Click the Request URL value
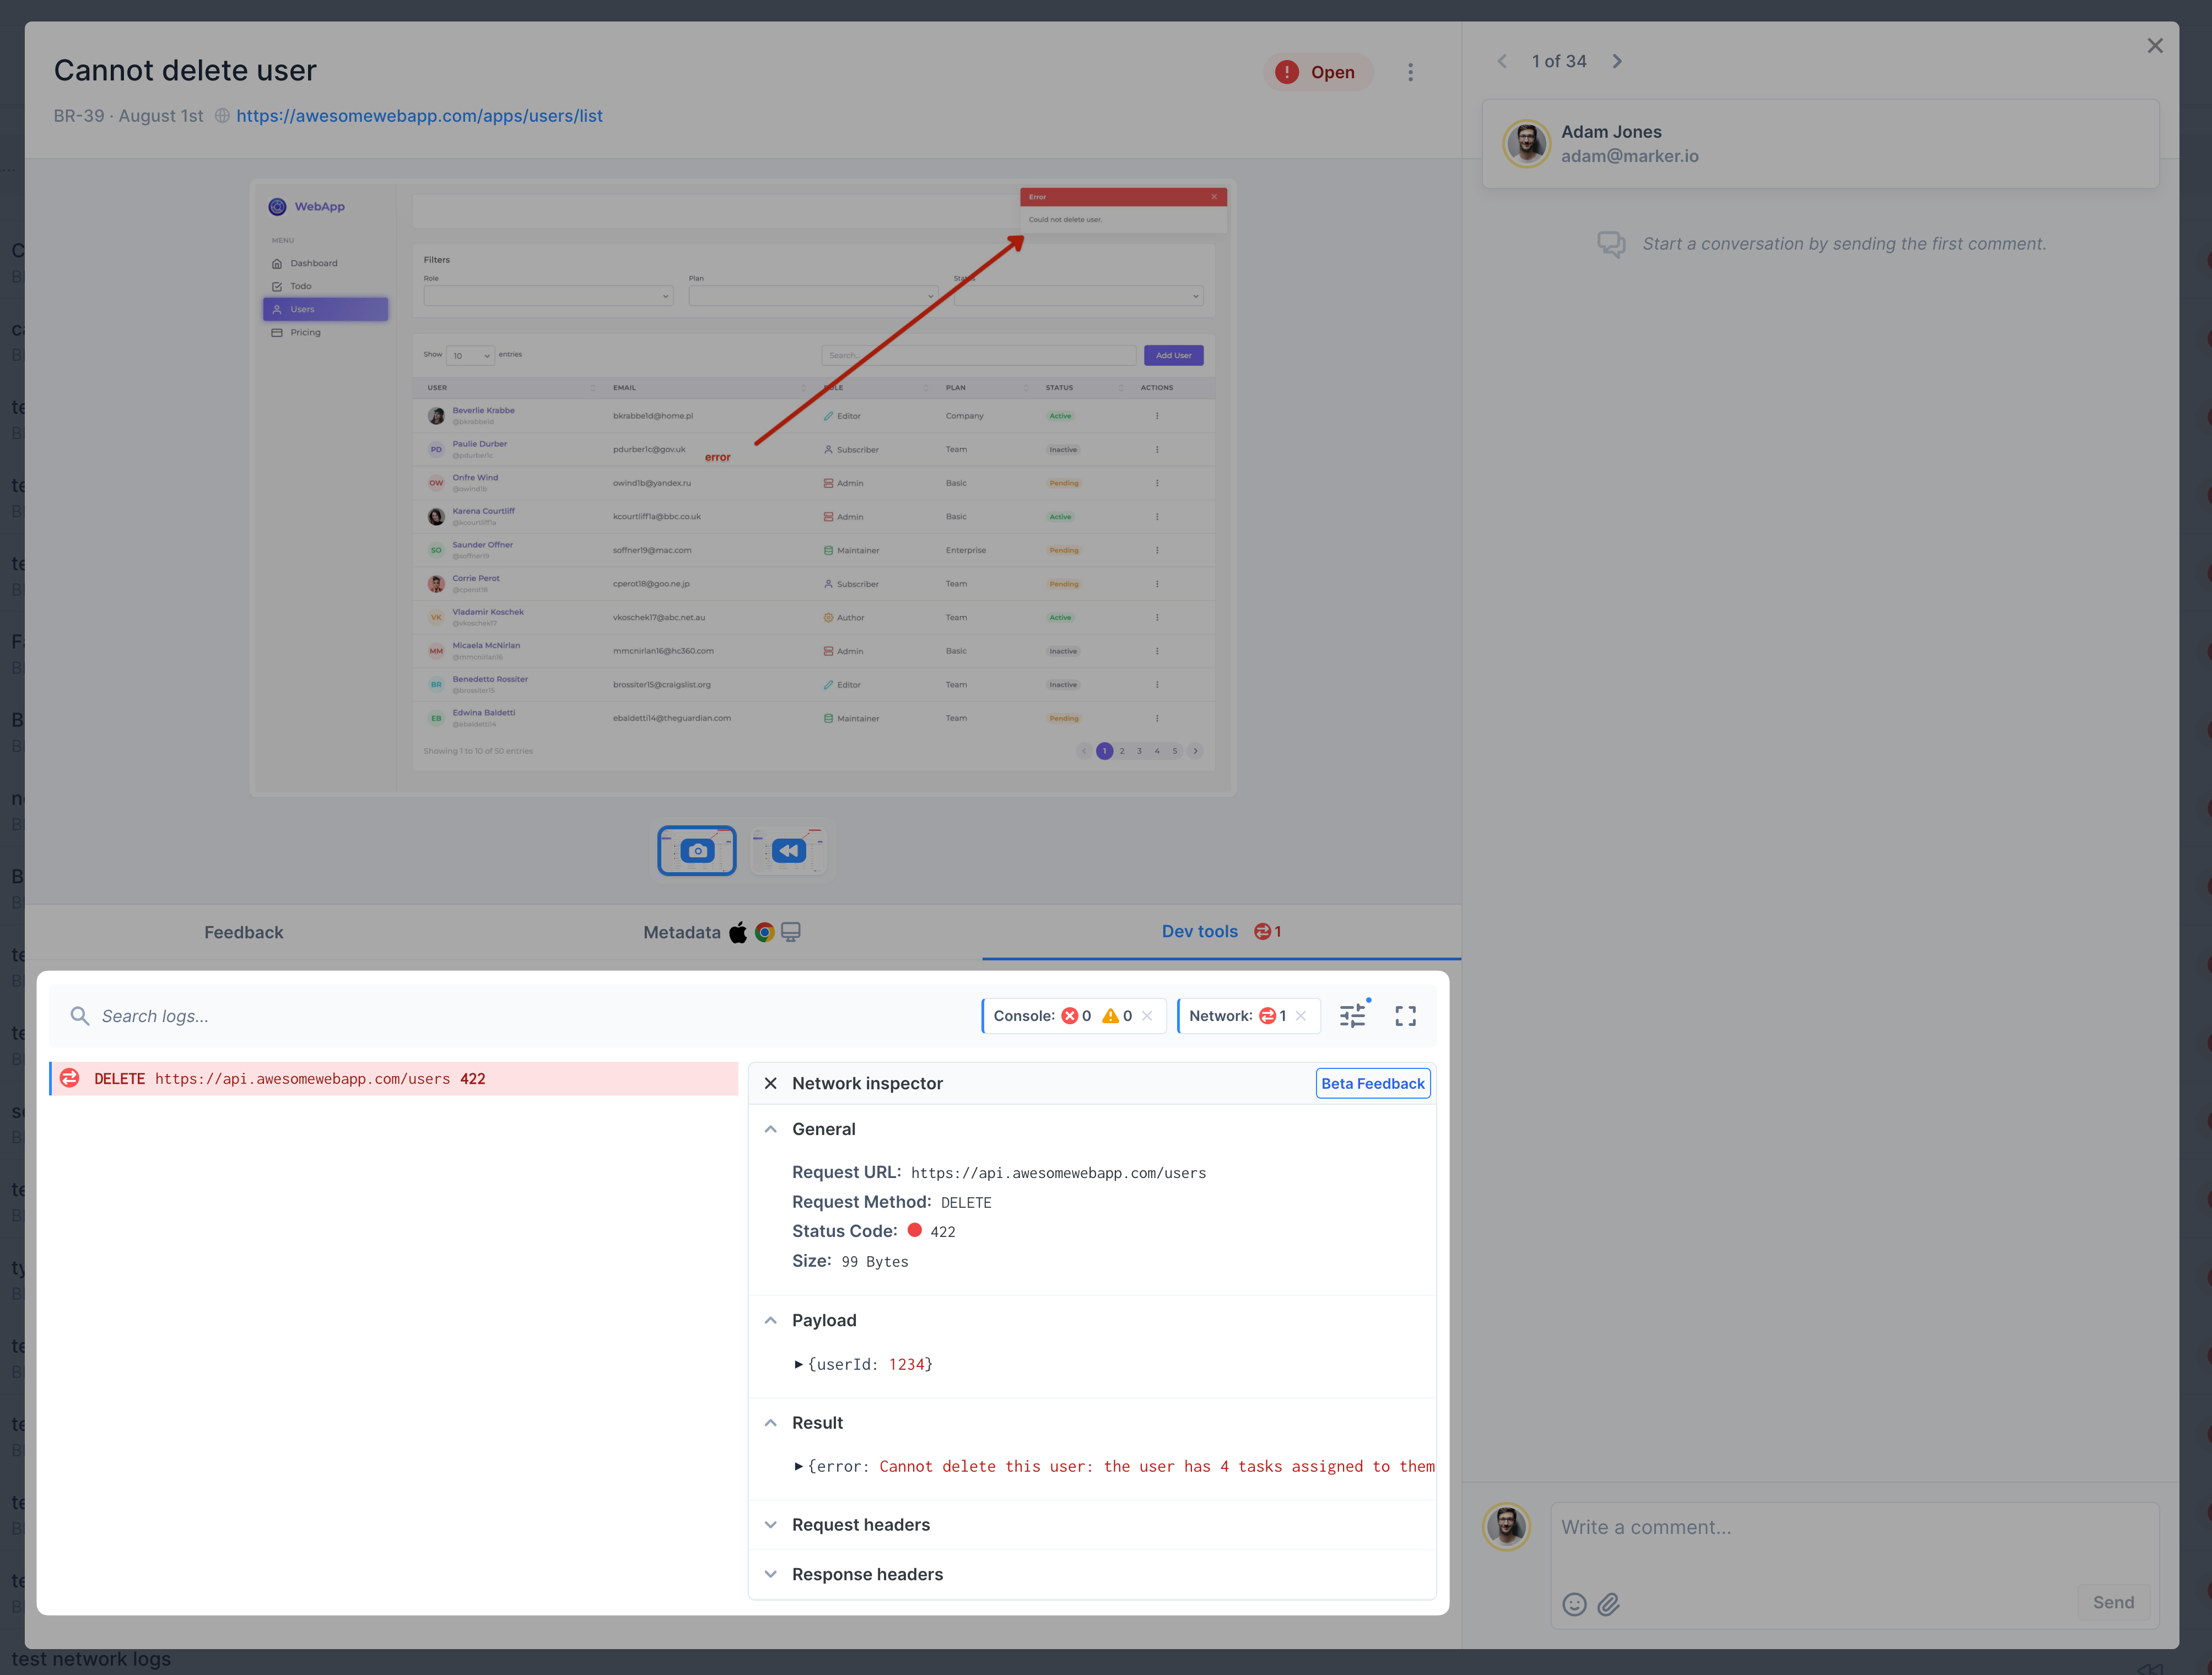 [x=1058, y=1174]
